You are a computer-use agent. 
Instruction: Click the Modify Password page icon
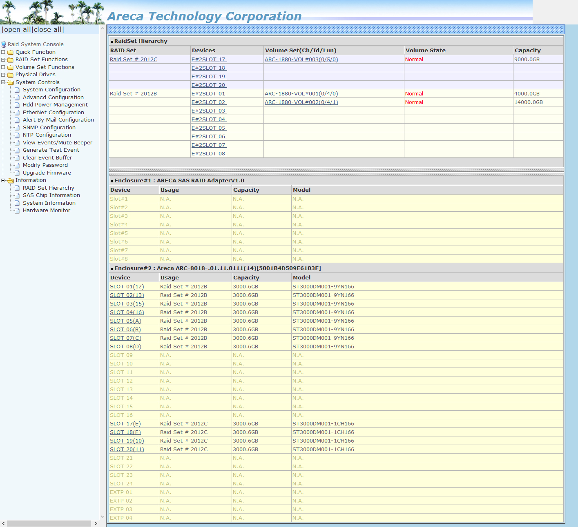click(x=17, y=165)
